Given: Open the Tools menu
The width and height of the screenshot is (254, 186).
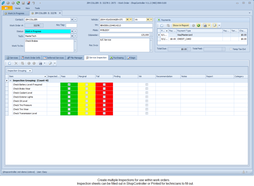Looking at the screenshot, I should tap(37, 8).
